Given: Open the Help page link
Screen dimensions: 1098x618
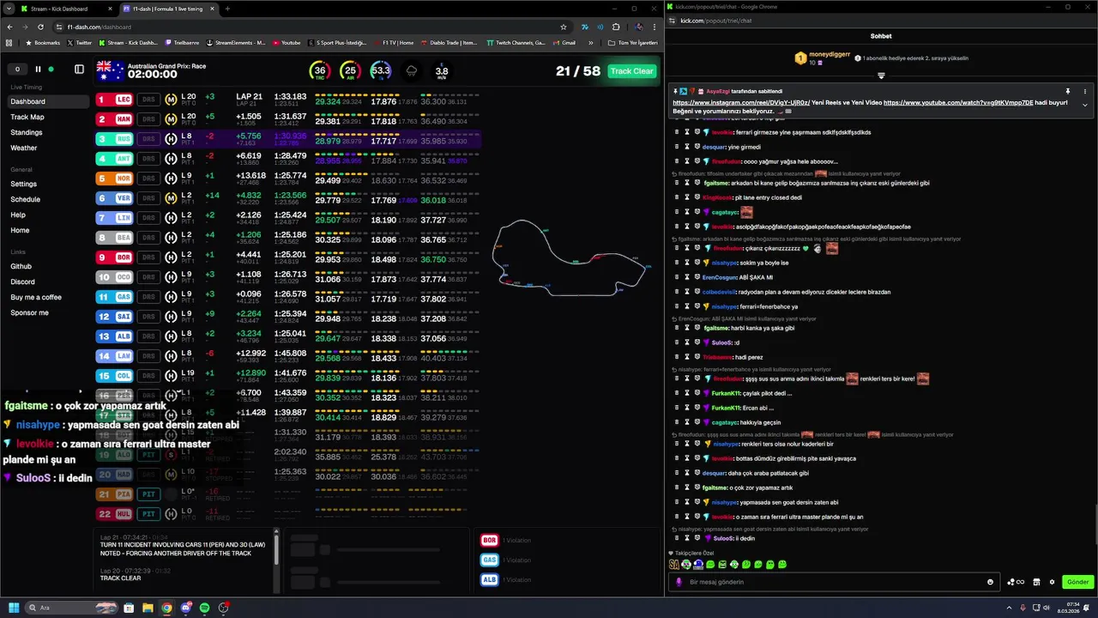Looking at the screenshot, I should click(18, 215).
